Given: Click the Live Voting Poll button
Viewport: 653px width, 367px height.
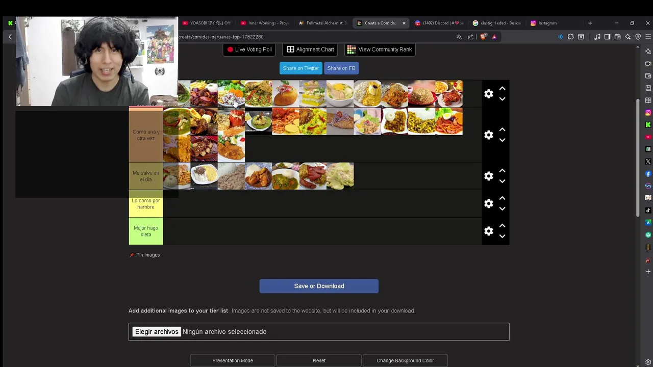Looking at the screenshot, I should (x=249, y=49).
